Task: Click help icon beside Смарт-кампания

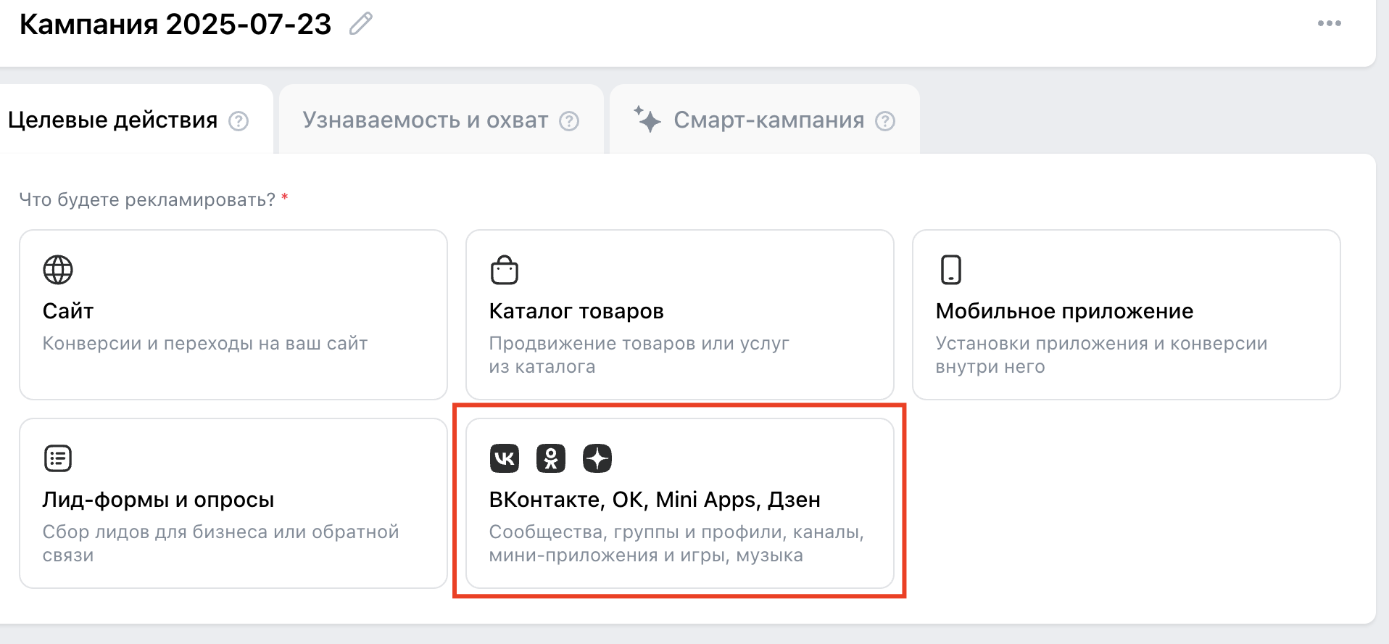Action: pyautogui.click(x=885, y=121)
